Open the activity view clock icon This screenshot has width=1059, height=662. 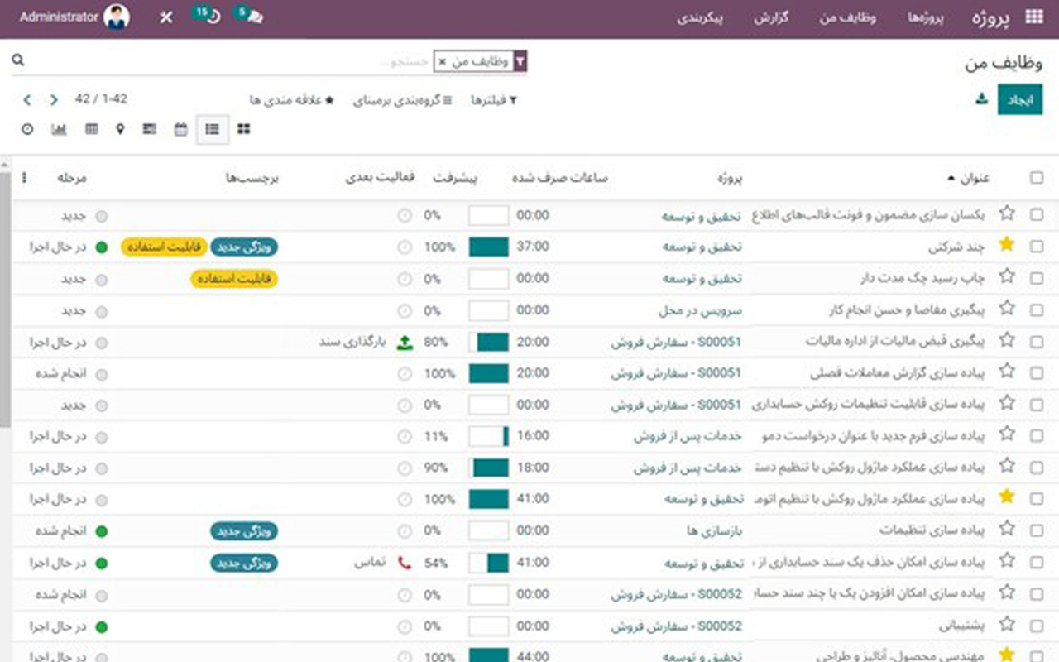26,129
